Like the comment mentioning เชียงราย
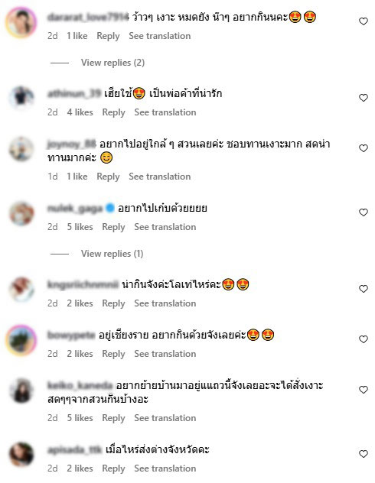The image size is (375, 483). 364,339
